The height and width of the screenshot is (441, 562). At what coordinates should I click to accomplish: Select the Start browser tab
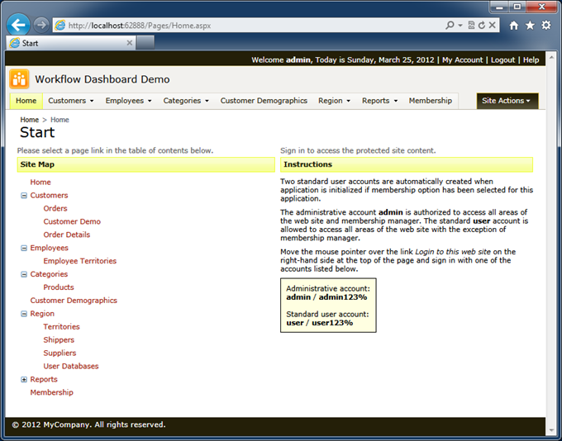[71, 43]
